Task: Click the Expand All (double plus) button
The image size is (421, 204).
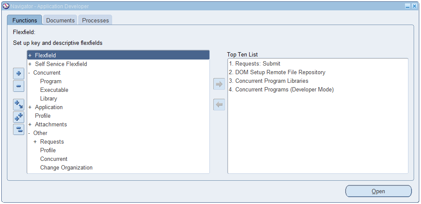Action: (x=19, y=117)
